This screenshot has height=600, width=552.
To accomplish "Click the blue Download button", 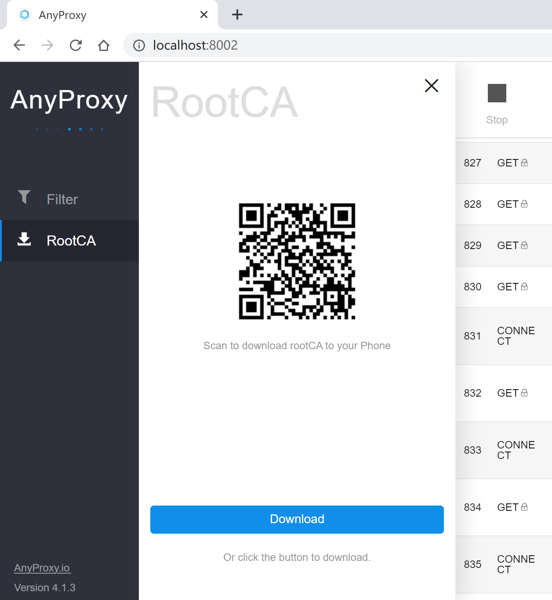I will (297, 520).
